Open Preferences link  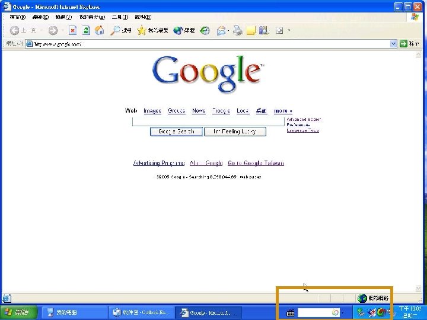click(298, 125)
